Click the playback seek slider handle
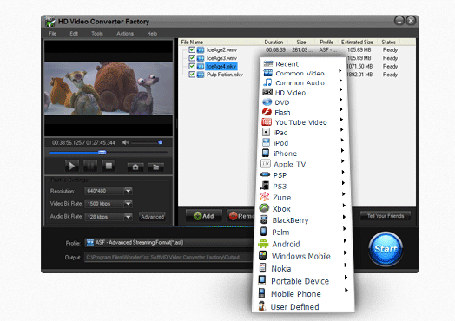The width and height of the screenshot is (455, 321). (x=102, y=152)
